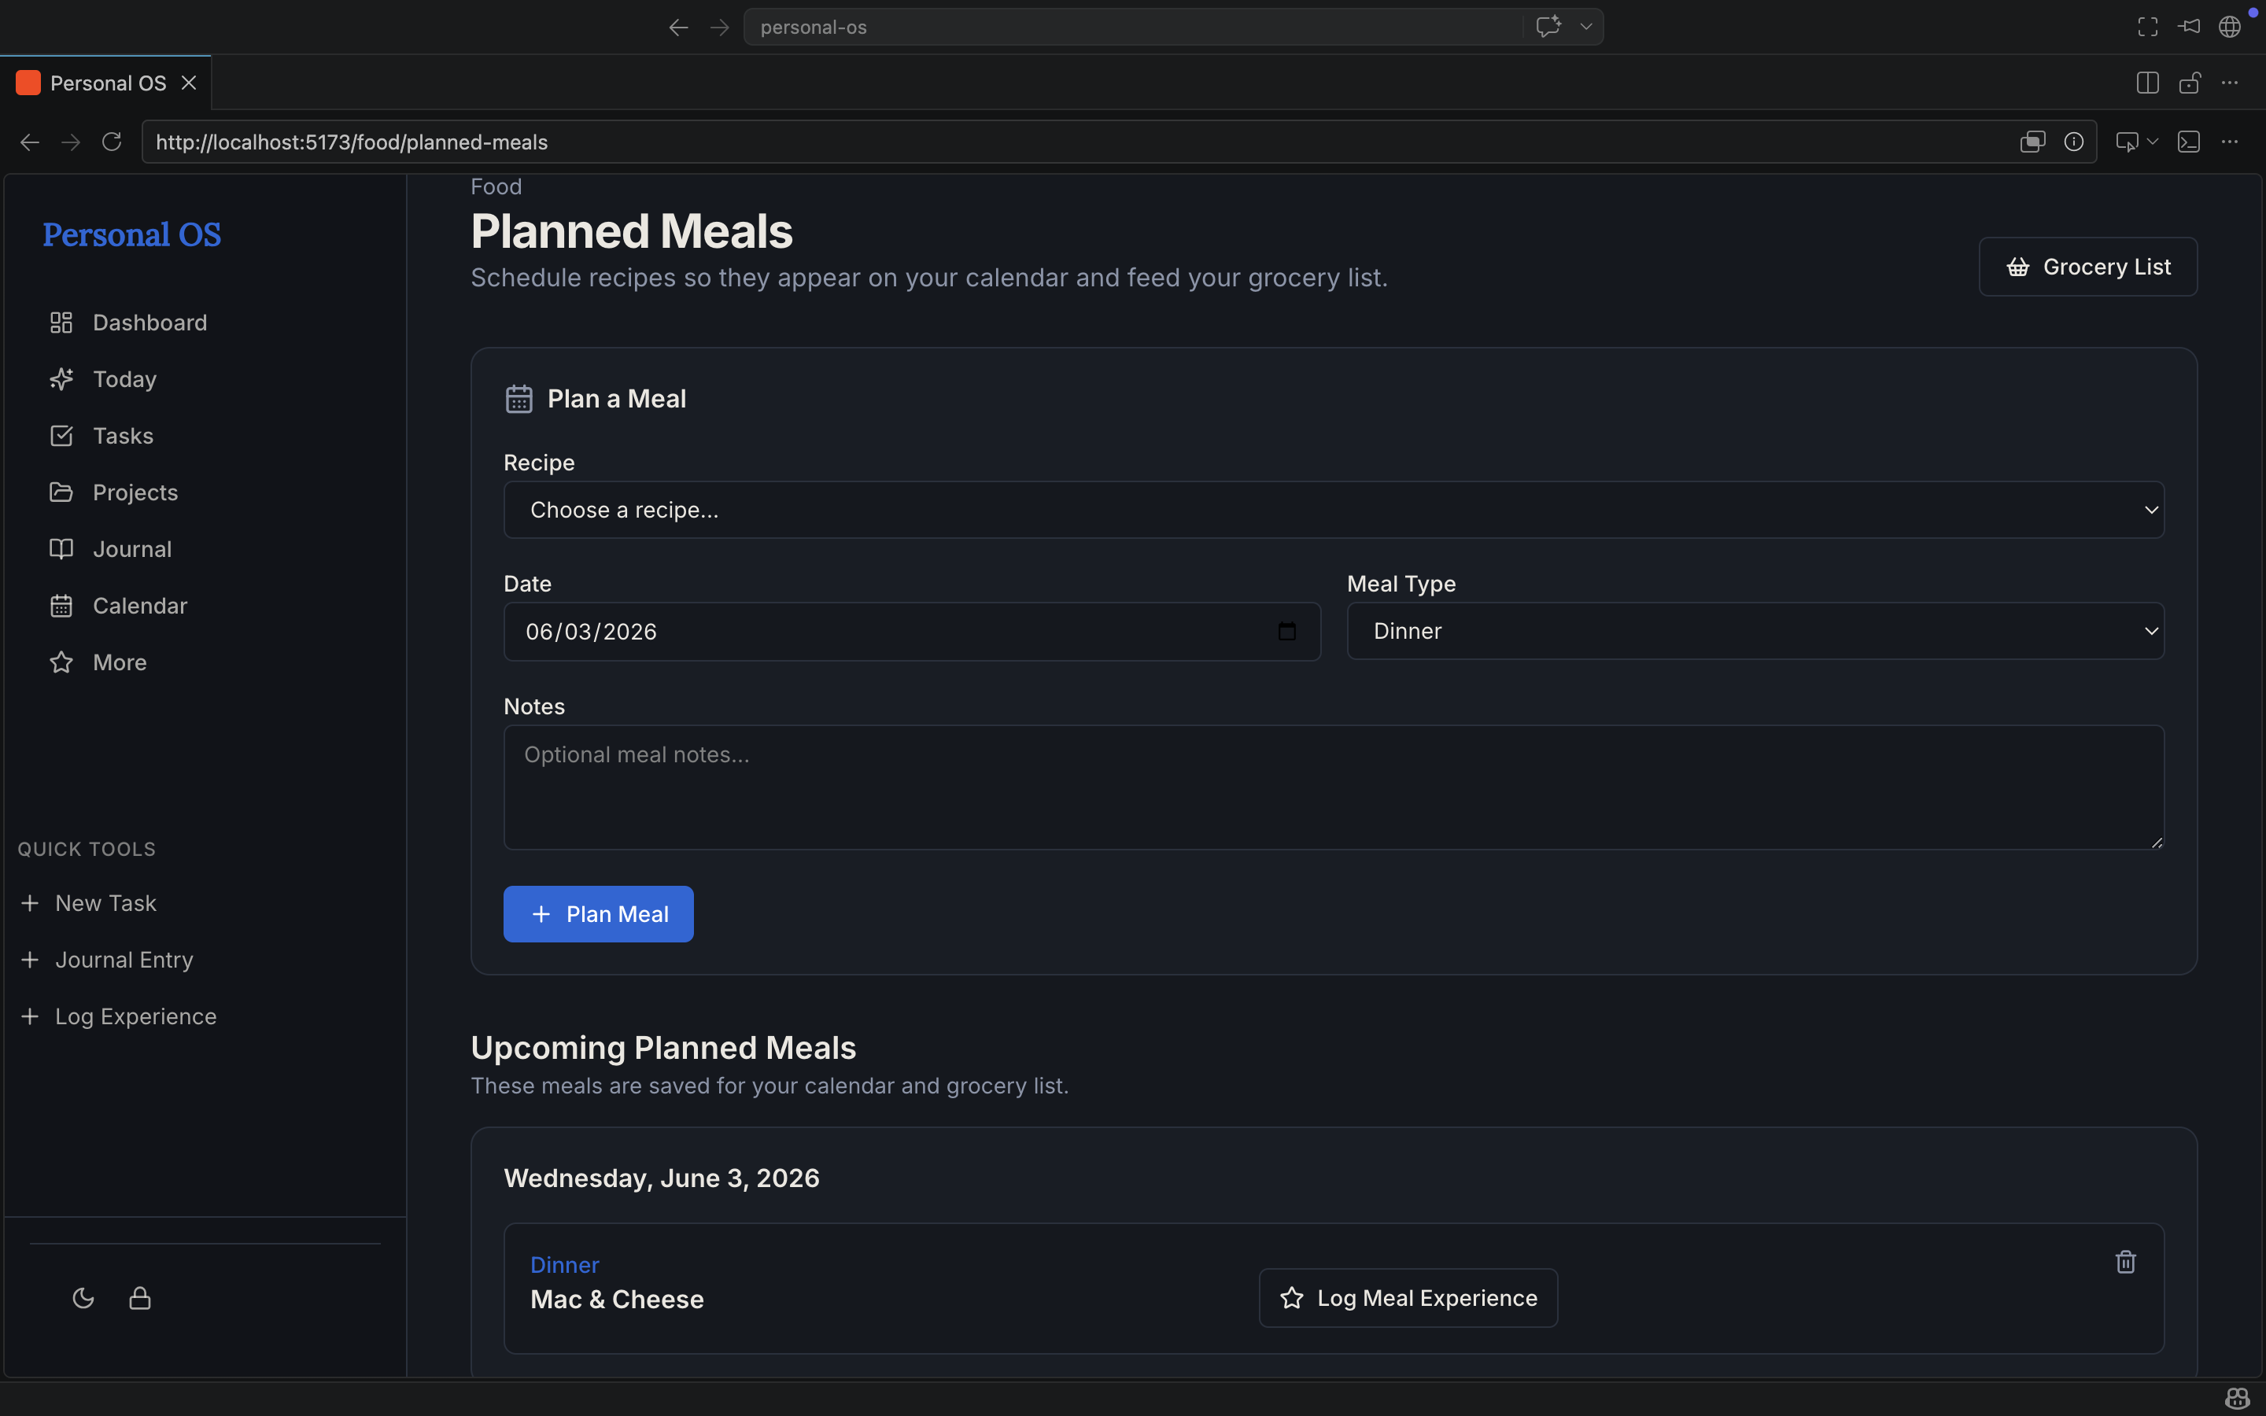
Task: Click the lock icon in the sidebar footer
Action: (x=141, y=1298)
